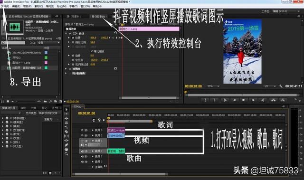The image size is (304, 180).
Task: Reset the 运动 motion effect
Action: click(x=115, y=33)
